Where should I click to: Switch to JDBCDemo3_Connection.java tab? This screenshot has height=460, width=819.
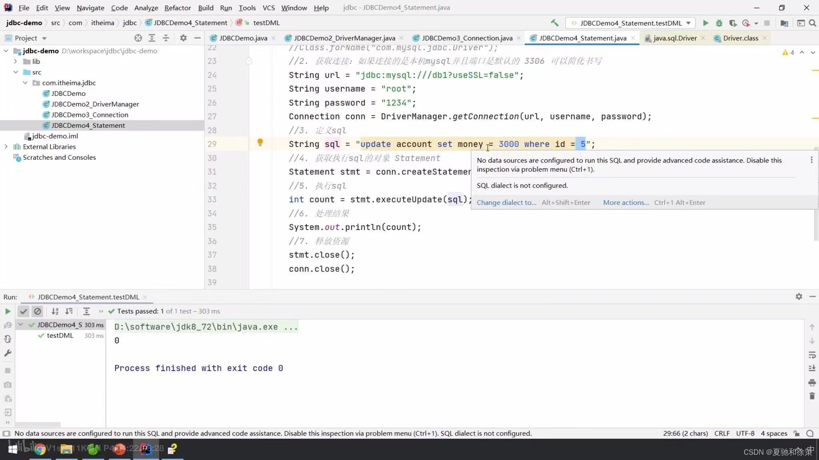tap(467, 38)
